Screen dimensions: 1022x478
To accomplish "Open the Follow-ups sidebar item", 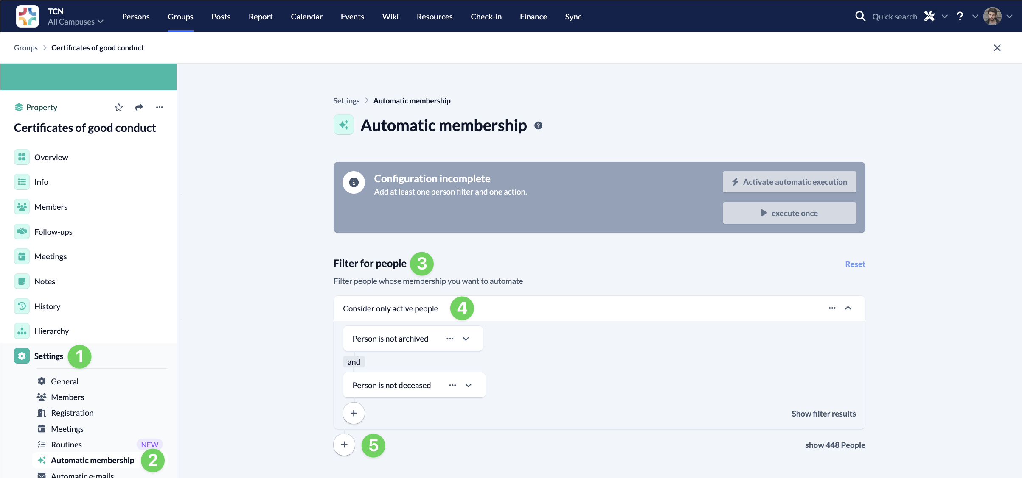I will coord(53,232).
